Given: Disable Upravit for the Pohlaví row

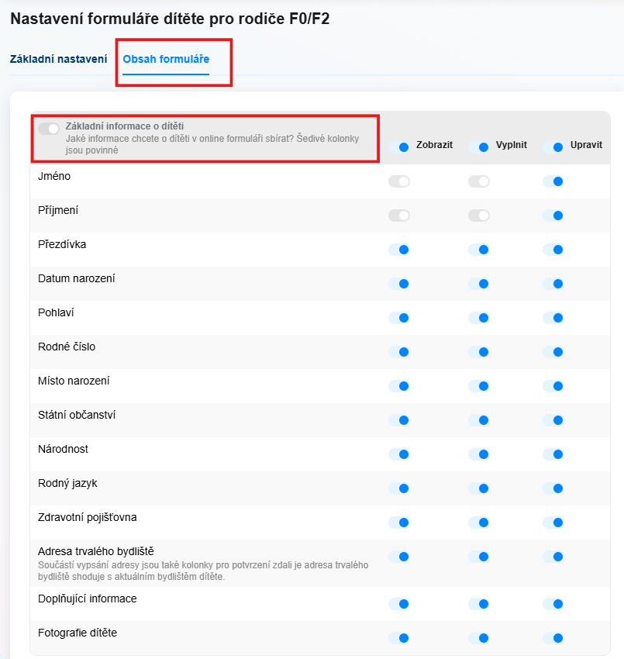Looking at the screenshot, I should [553, 318].
